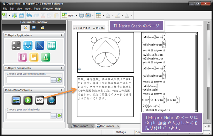Click the bear graph drawing frame
Image resolution: width=213 pixels, height=136 pixels.
[106, 52]
